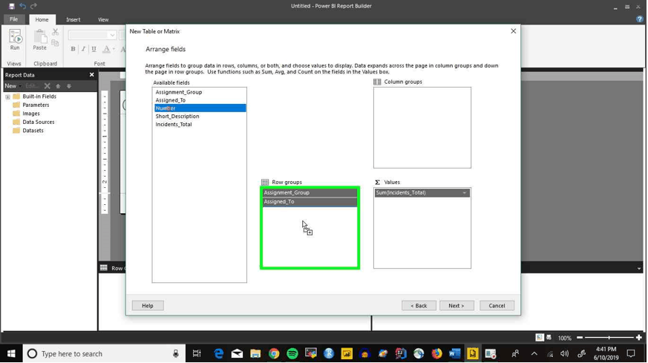Click the Cut scissors icon
This screenshot has height=363, width=648.
pos(56,32)
